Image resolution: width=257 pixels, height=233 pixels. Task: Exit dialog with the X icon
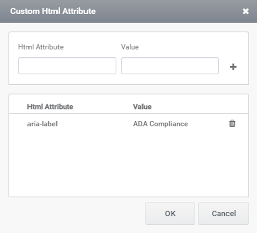(246, 11)
